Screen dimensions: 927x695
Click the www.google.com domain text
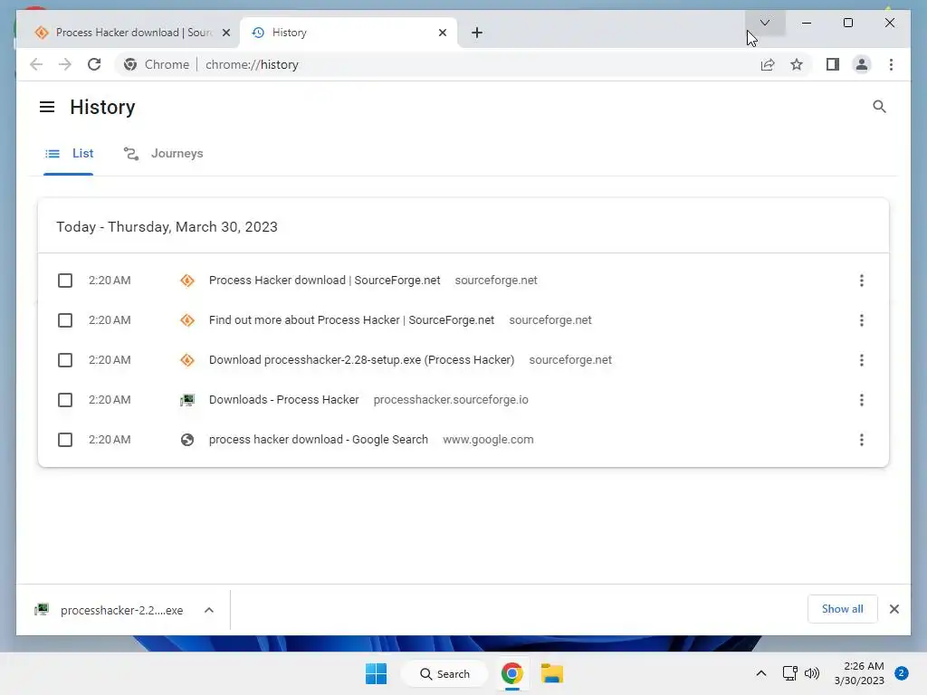tap(488, 440)
